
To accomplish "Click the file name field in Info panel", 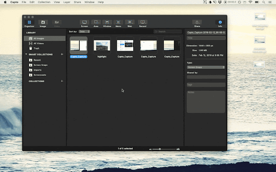I will 206,33.
